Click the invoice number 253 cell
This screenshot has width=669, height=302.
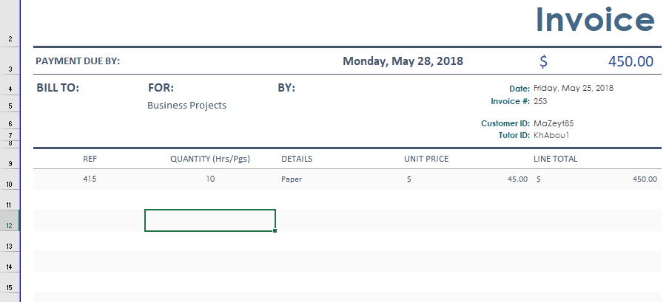pyautogui.click(x=540, y=101)
